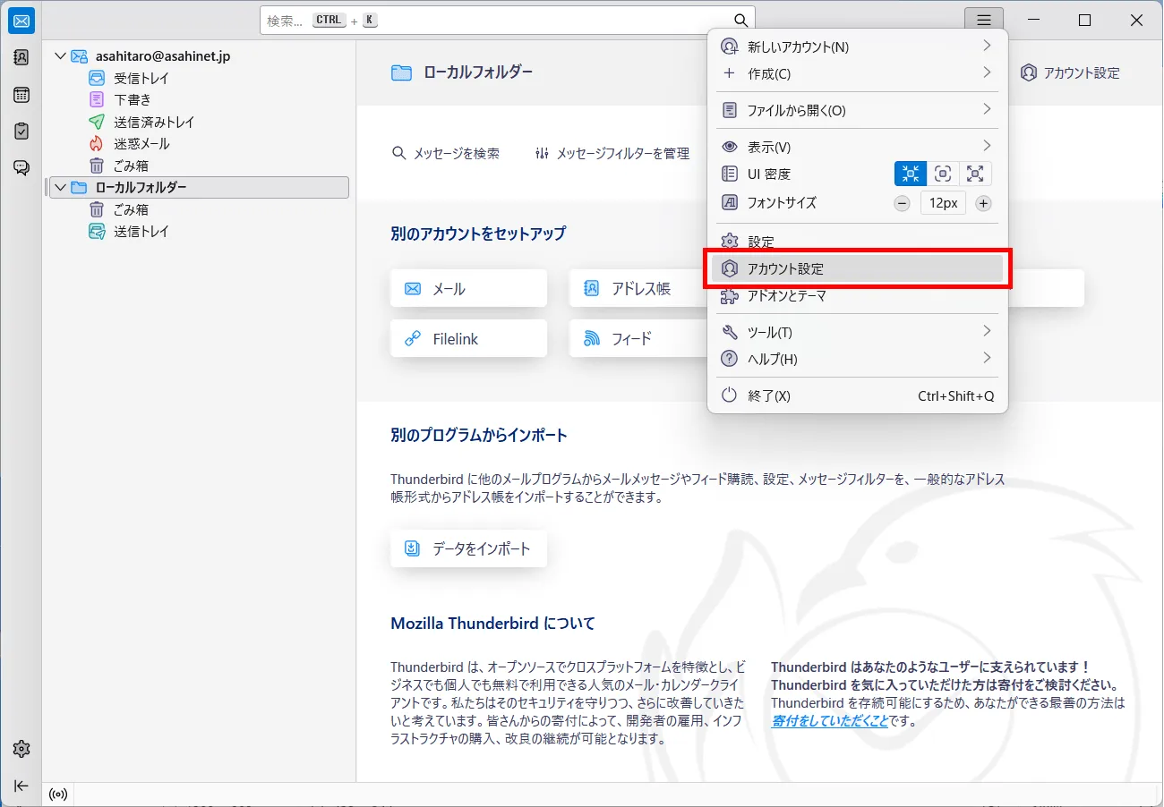Collapse the spaces toolbar with the arrow icon
The height and width of the screenshot is (807, 1164).
tap(21, 786)
